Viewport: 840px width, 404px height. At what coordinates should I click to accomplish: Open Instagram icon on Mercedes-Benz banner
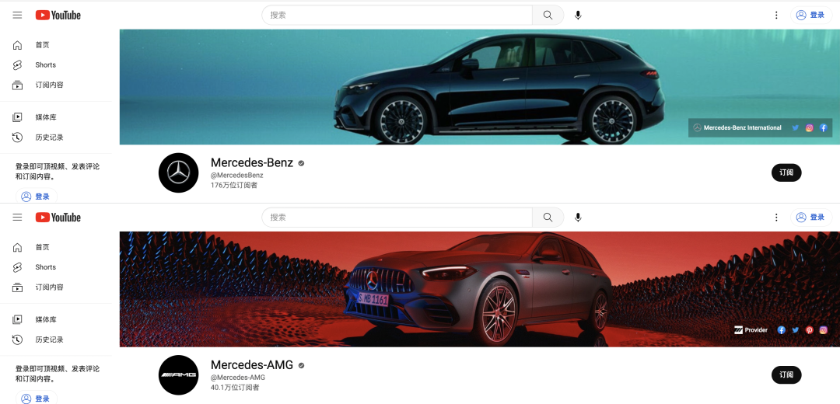[810, 128]
